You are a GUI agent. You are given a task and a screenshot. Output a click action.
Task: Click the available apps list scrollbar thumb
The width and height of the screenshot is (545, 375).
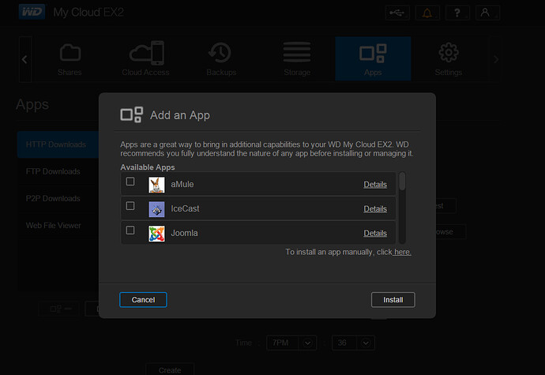point(402,181)
